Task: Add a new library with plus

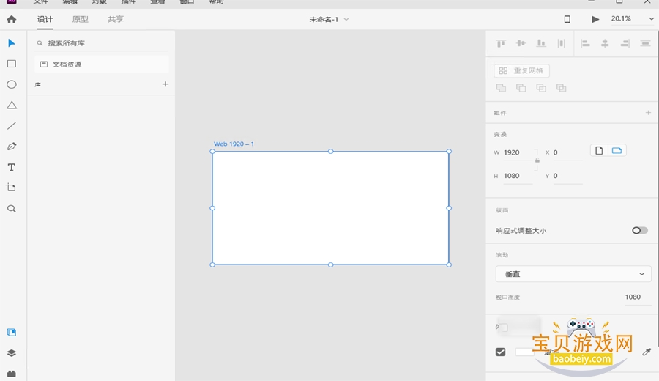Action: click(x=165, y=84)
